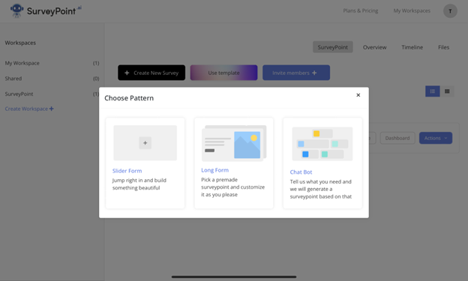
Task: Select My Workspace in sidebar
Action: pos(22,63)
